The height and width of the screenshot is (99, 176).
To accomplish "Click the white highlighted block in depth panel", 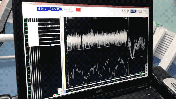I will [x=33, y=34].
